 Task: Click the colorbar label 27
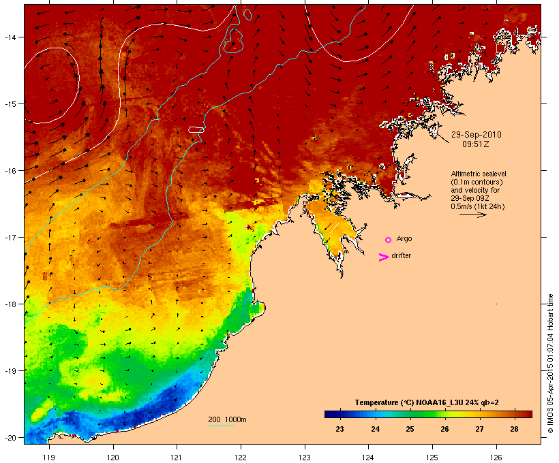pyautogui.click(x=479, y=429)
